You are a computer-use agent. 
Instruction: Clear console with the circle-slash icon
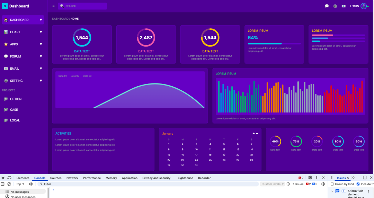9,184
